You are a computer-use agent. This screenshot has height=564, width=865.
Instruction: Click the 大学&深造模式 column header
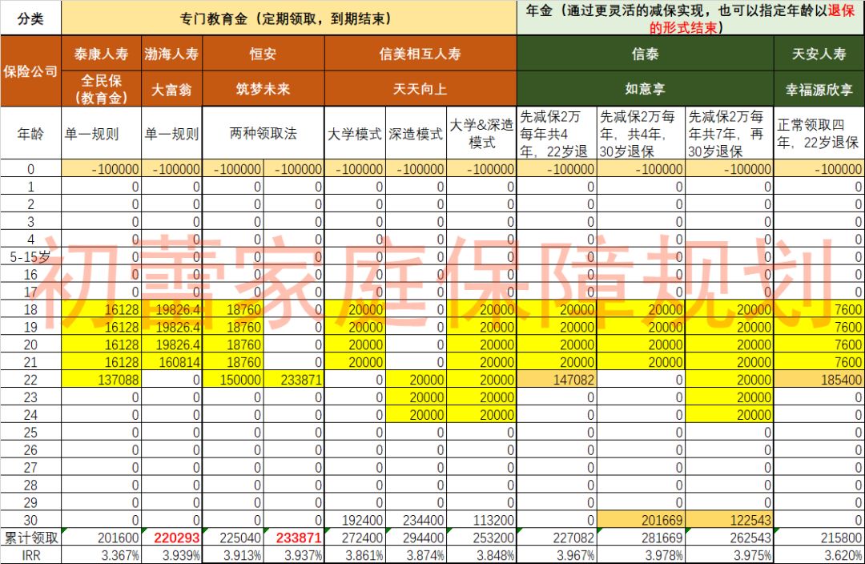coord(481,134)
